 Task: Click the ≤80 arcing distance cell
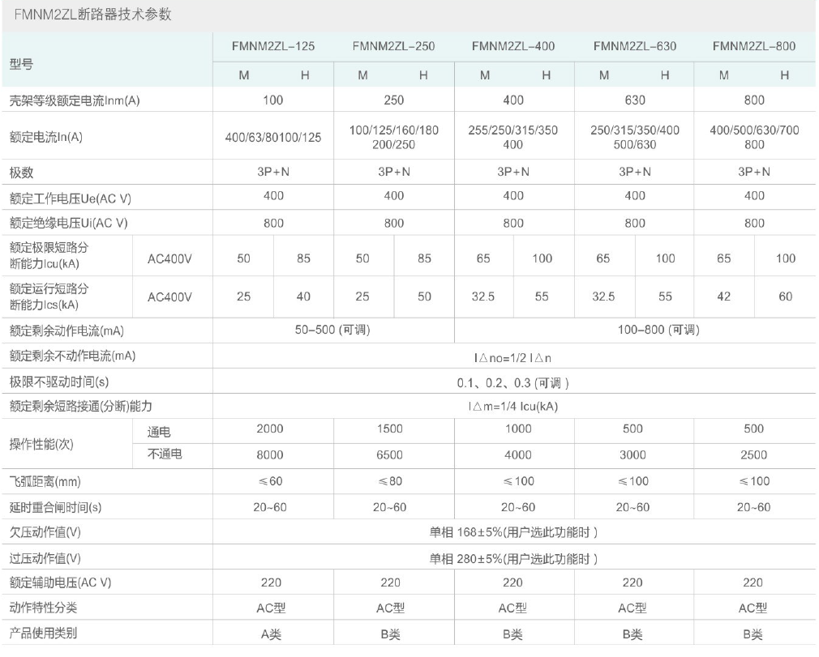393,482
